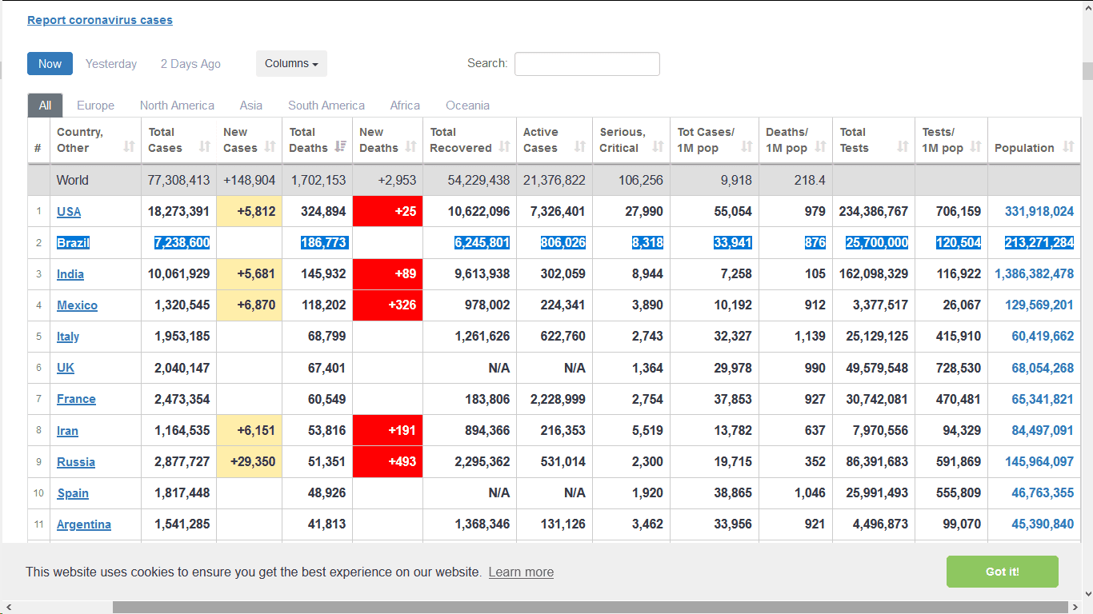Switch to South America tab
Screen dimensions: 1093x614
point(326,106)
